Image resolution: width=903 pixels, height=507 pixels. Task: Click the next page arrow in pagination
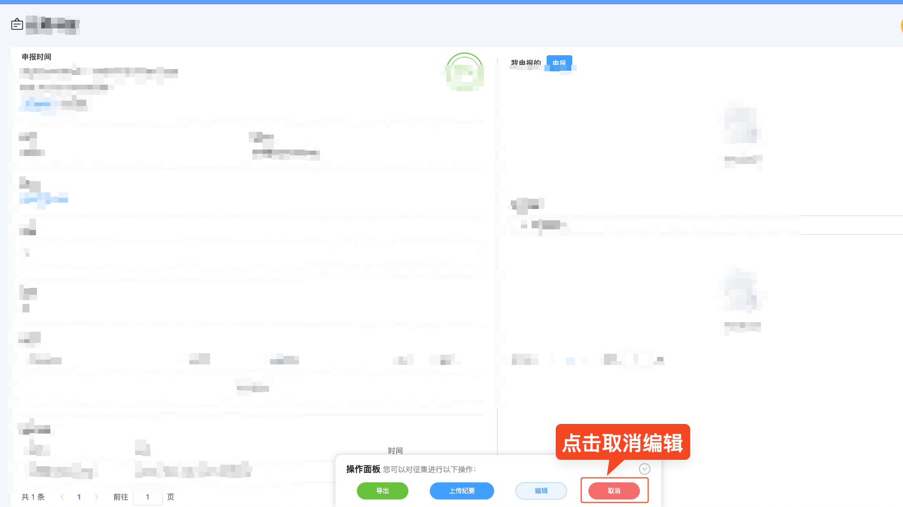pos(96,497)
